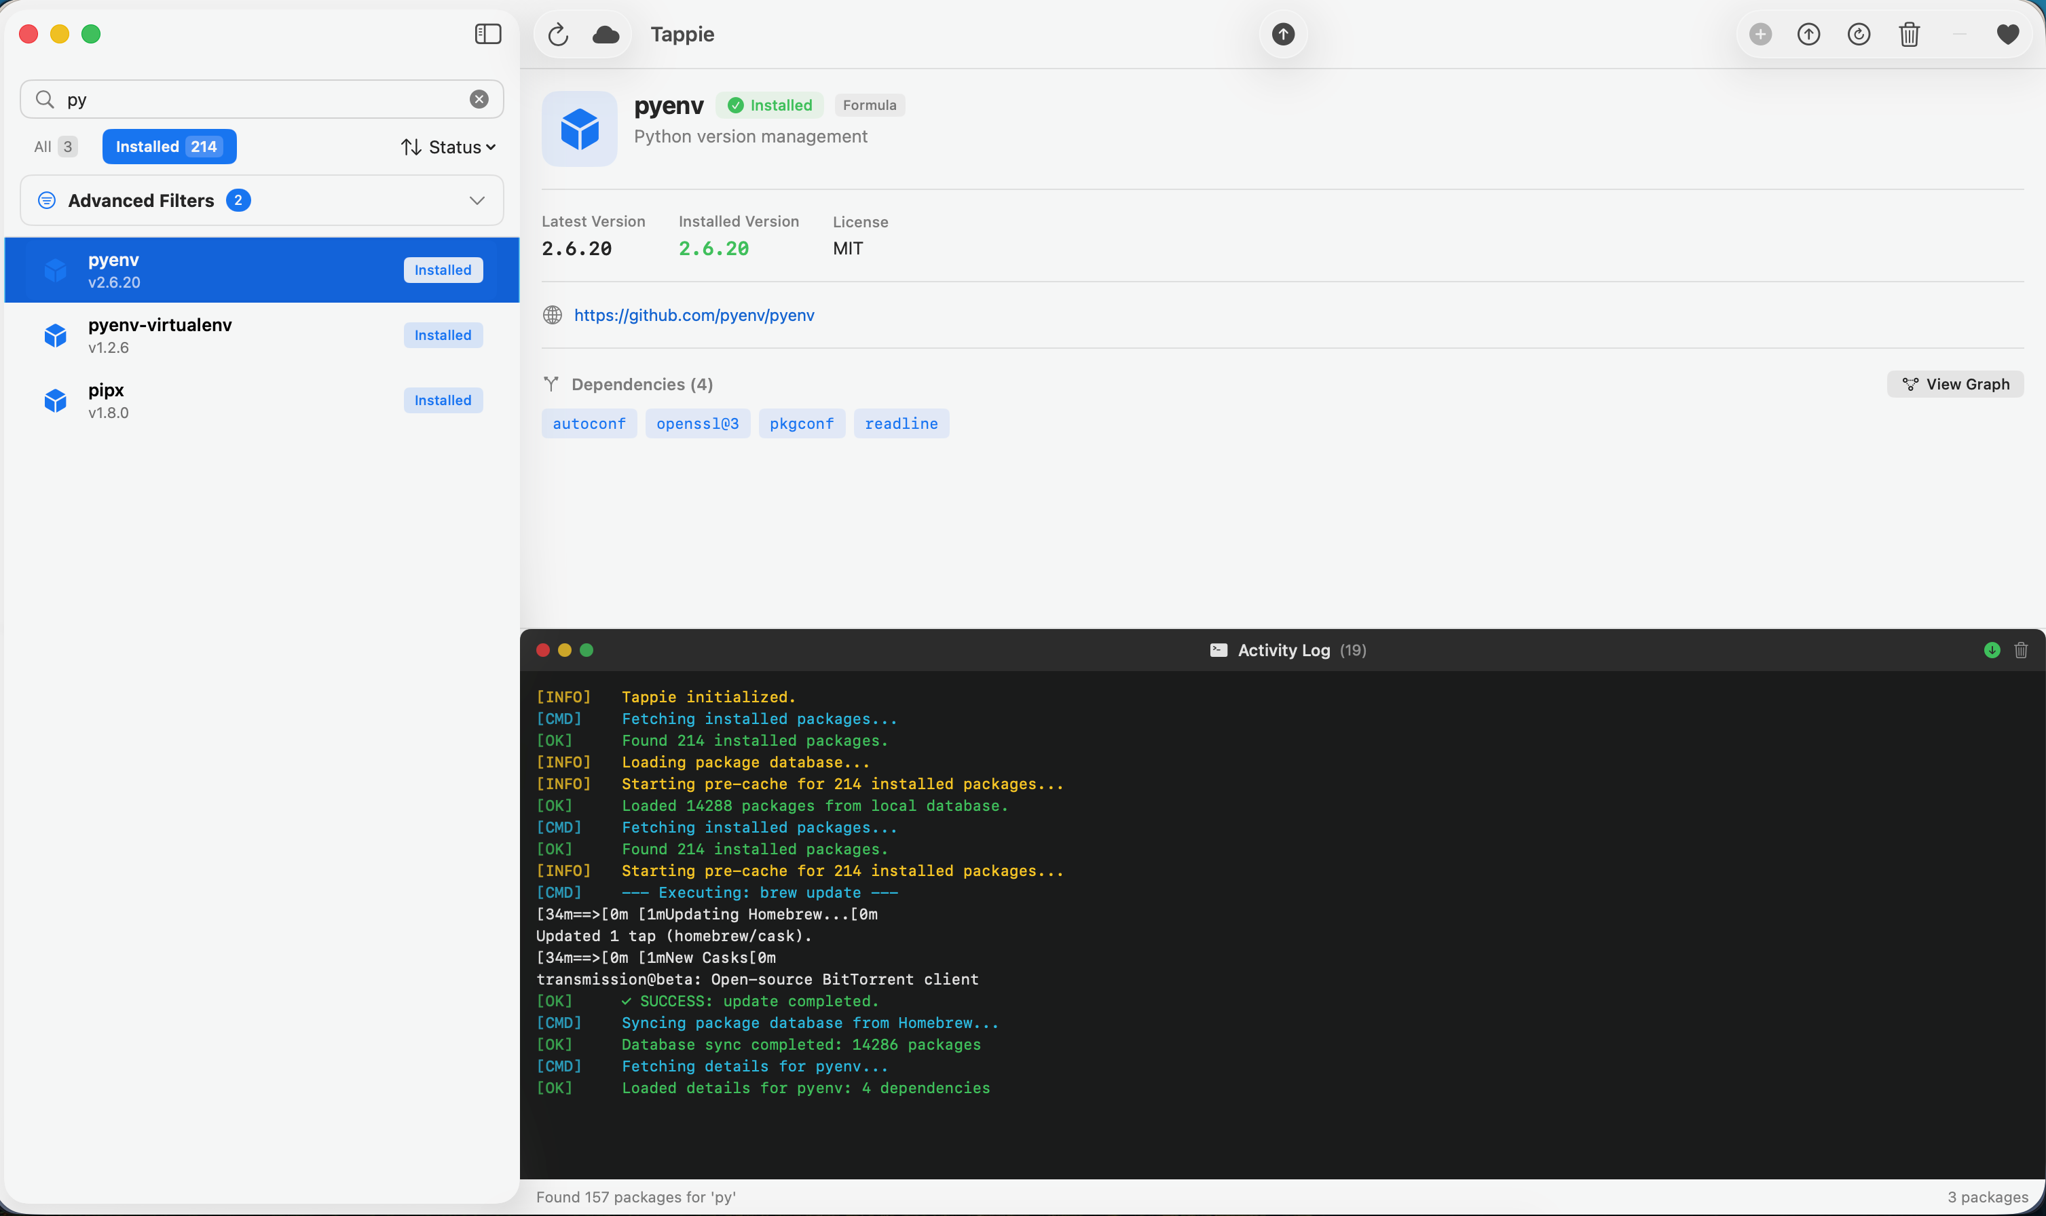
Task: Click the View Graph button
Action: pos(1955,383)
